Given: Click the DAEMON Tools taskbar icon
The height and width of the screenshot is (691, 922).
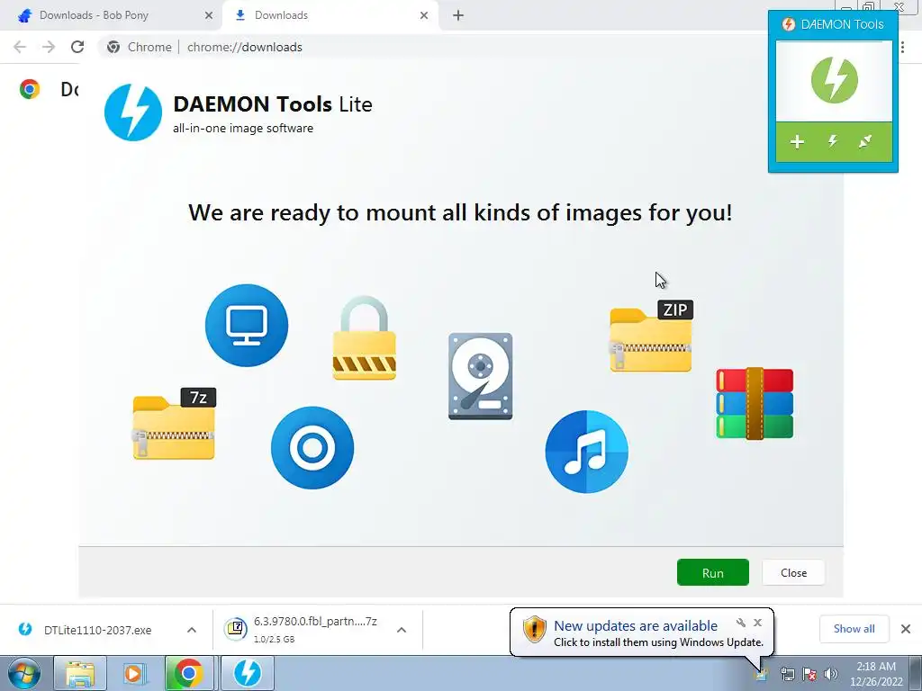Looking at the screenshot, I should pos(248,673).
